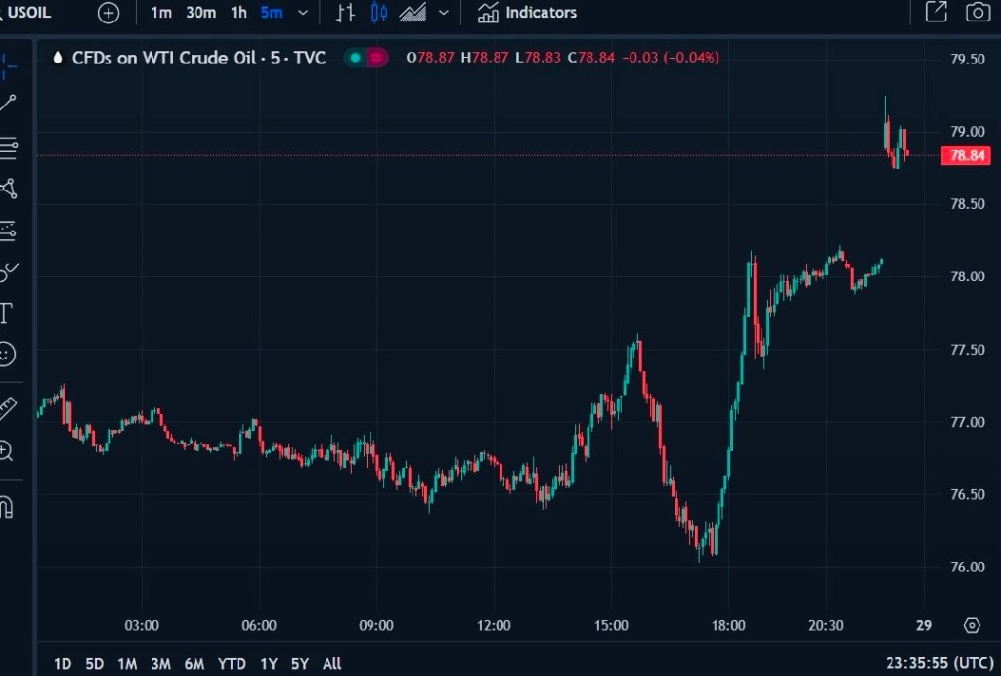The image size is (1001, 676).
Task: Expand the chart type dropdown arrow
Action: tap(445, 13)
